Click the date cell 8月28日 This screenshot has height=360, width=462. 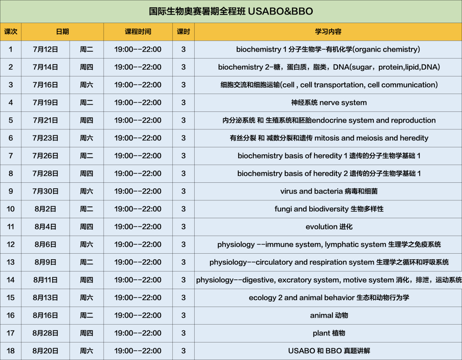[45, 333]
